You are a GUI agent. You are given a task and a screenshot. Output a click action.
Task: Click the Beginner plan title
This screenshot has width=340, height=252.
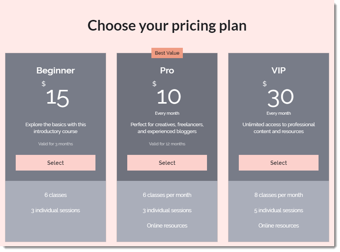55,70
